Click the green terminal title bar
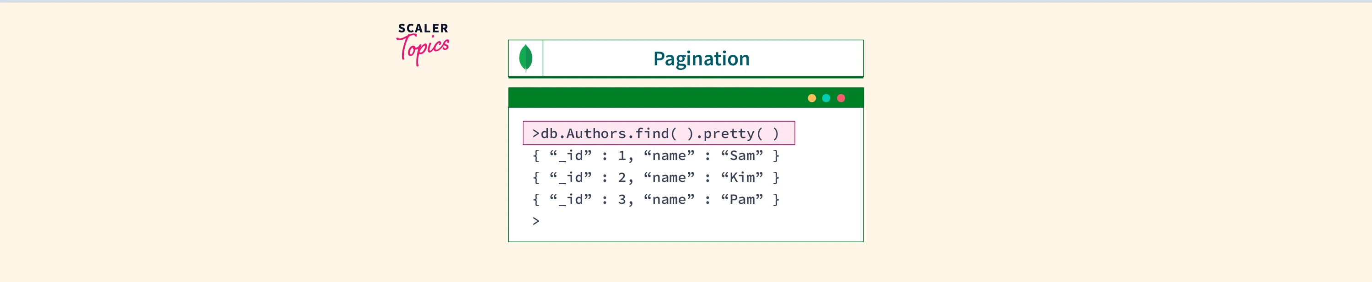The width and height of the screenshot is (1372, 282). pos(655,98)
